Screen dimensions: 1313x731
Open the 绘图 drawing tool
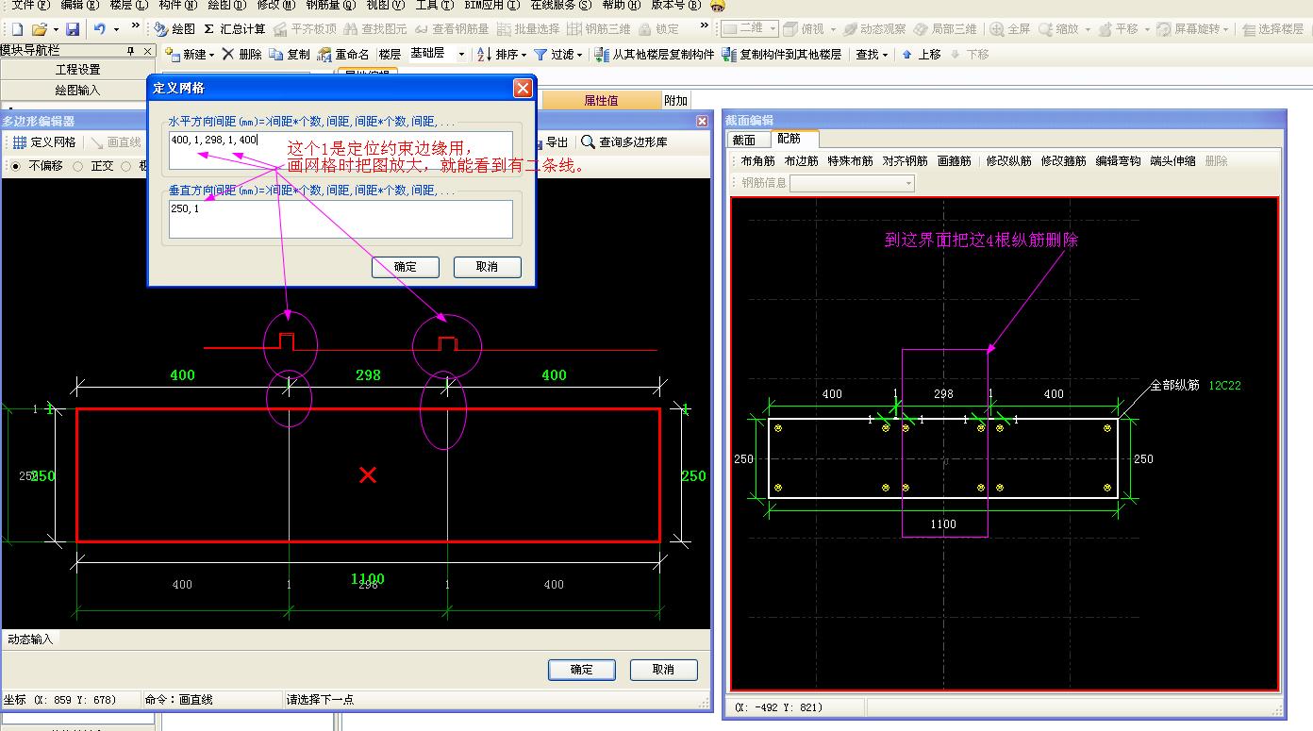tap(175, 29)
